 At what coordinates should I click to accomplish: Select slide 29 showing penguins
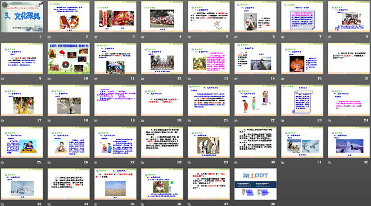point(209,142)
